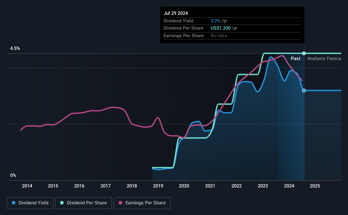
Task: Click the 2014 x-axis year label
Action: [x=27, y=186]
